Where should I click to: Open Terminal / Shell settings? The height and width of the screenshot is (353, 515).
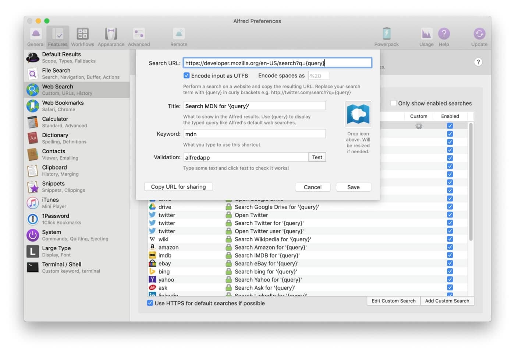[77, 268]
